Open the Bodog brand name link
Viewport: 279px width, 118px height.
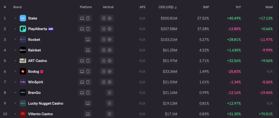click(34, 72)
